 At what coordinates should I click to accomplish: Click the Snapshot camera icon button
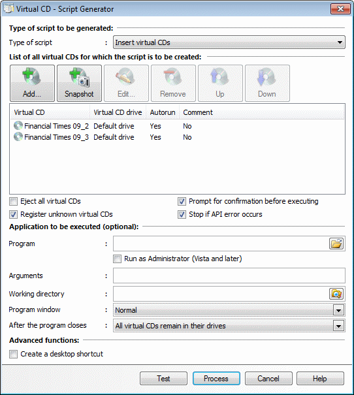(80, 83)
